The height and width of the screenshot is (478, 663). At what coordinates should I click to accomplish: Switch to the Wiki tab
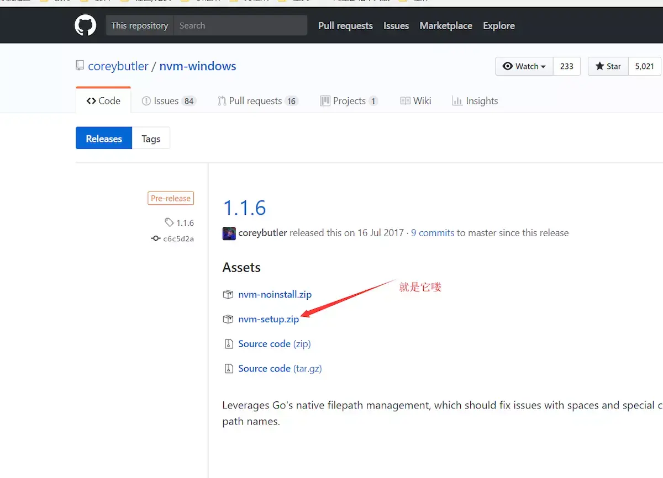pos(415,100)
